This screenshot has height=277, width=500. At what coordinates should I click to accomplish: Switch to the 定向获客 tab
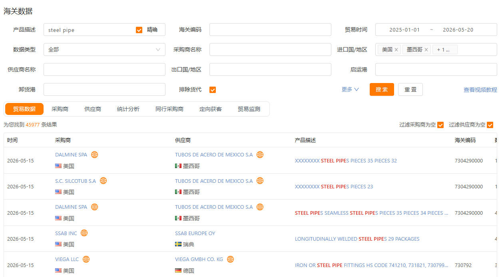pyautogui.click(x=211, y=109)
